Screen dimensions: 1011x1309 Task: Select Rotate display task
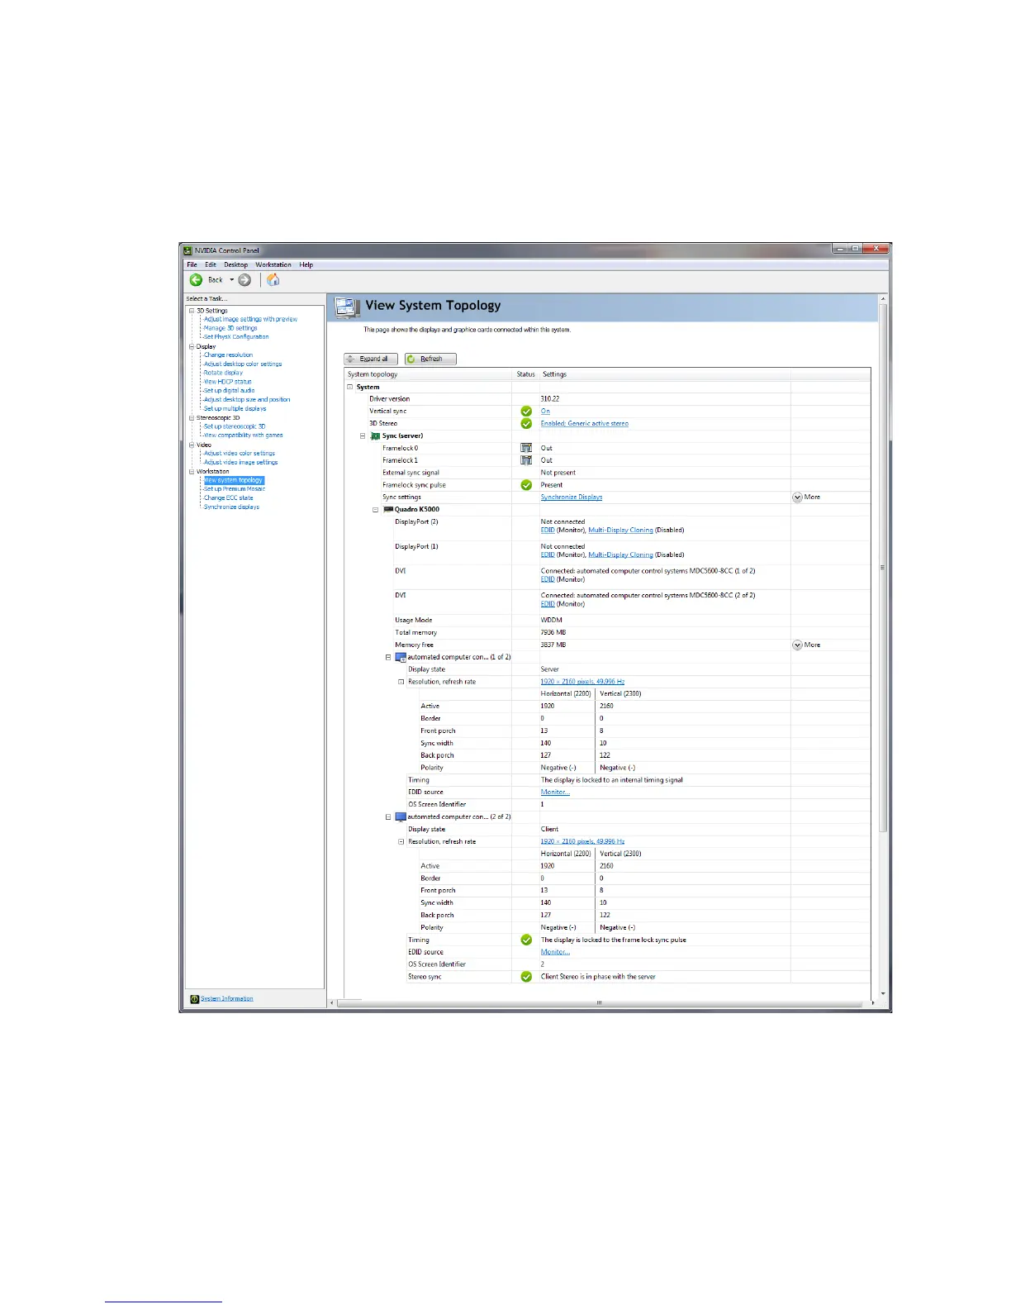pos(223,373)
